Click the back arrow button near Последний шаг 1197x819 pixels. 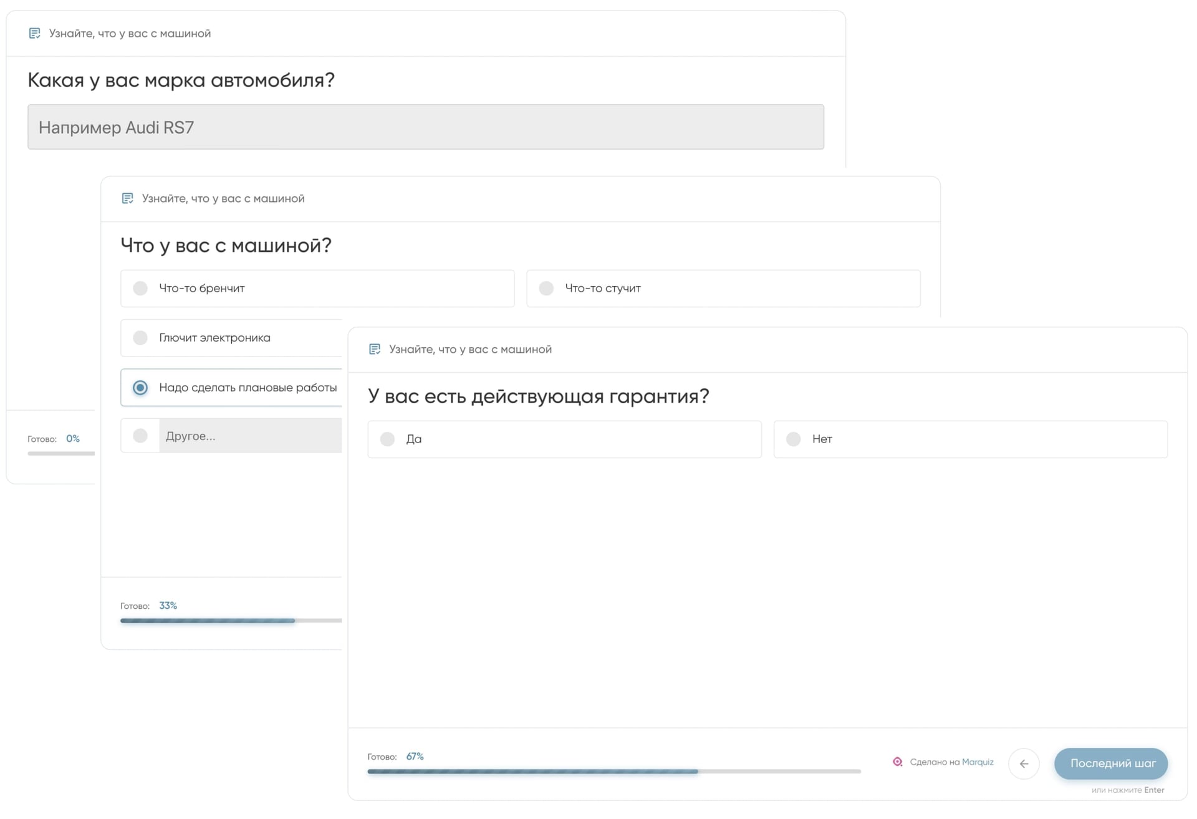click(x=1024, y=764)
